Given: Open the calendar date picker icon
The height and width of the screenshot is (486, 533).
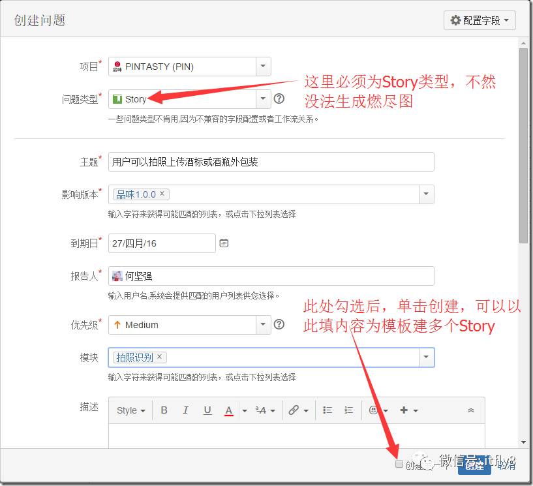Looking at the screenshot, I should [224, 243].
